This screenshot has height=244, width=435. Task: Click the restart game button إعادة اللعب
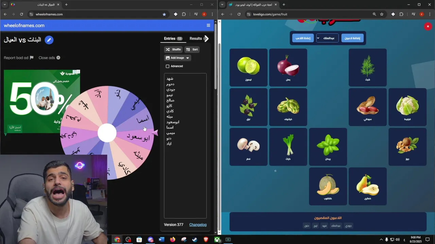(x=303, y=38)
